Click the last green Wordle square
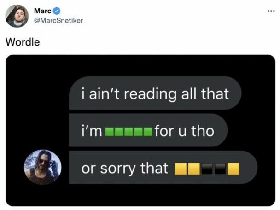This screenshot has width=280, height=210. coord(147,131)
